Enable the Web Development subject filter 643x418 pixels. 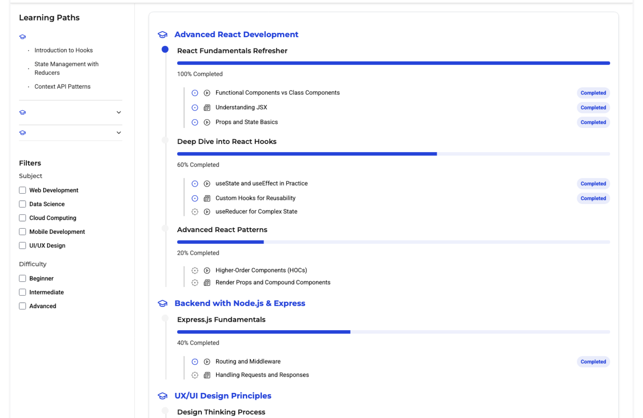[22, 190]
